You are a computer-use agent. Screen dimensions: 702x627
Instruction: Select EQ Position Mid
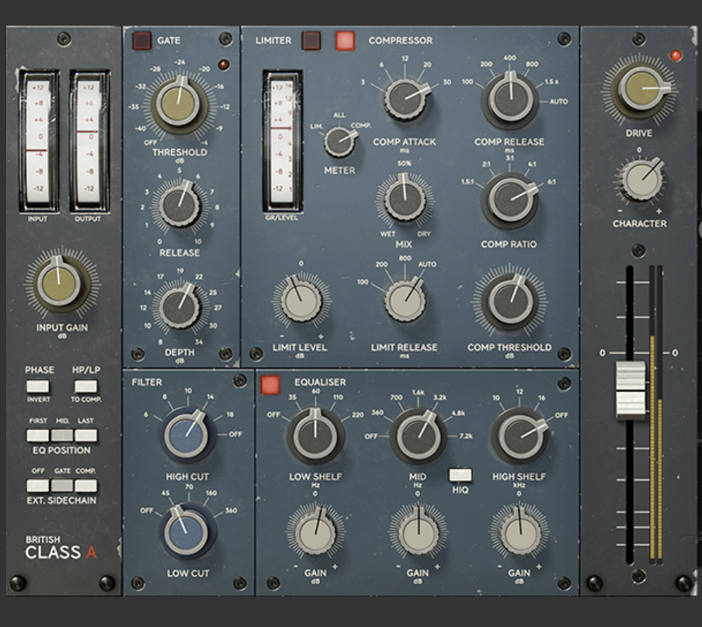[x=62, y=435]
